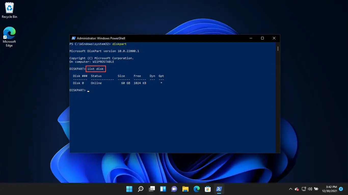Open the Recycle Bin desktop icon
This screenshot has width=348, height=195.
9,10
